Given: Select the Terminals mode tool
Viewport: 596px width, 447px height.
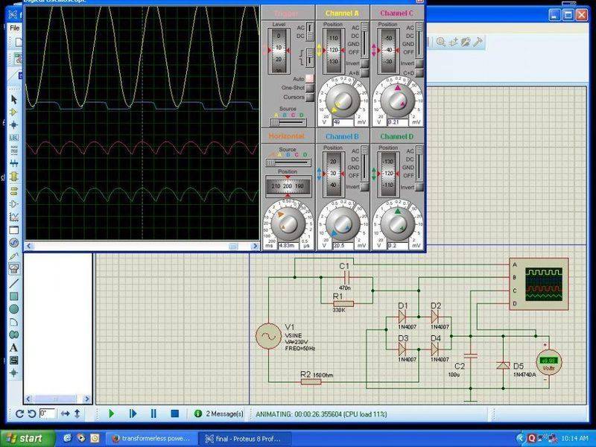Looking at the screenshot, I should pyautogui.click(x=14, y=191).
